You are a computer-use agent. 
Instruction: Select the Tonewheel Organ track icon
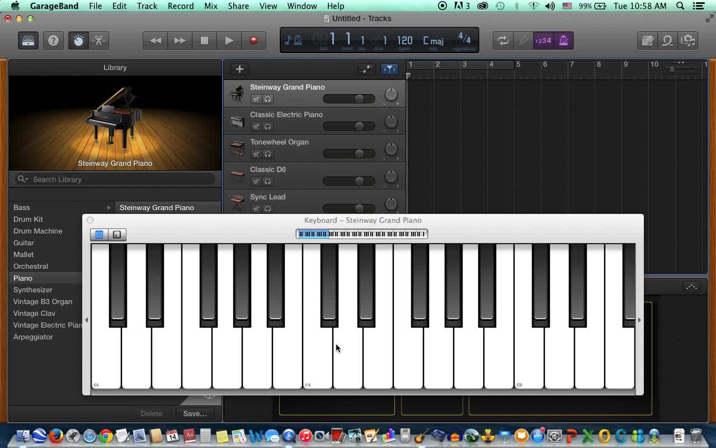coord(237,148)
